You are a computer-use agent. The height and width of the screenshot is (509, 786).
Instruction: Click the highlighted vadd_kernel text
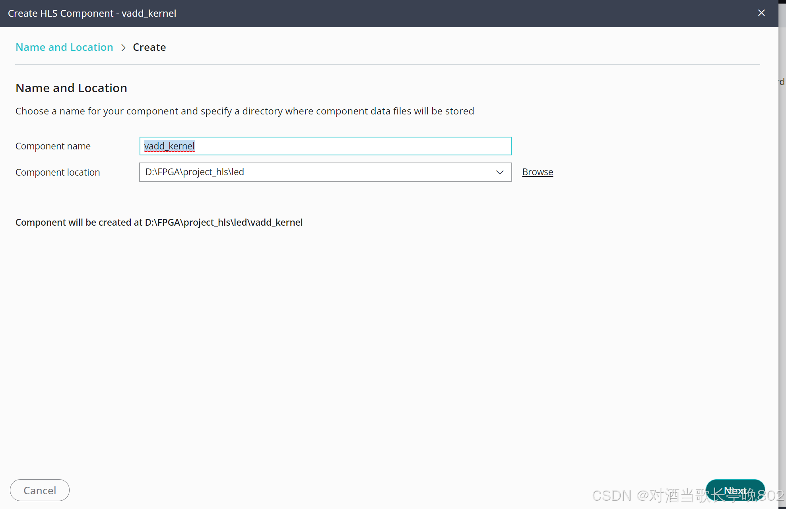pyautogui.click(x=169, y=146)
